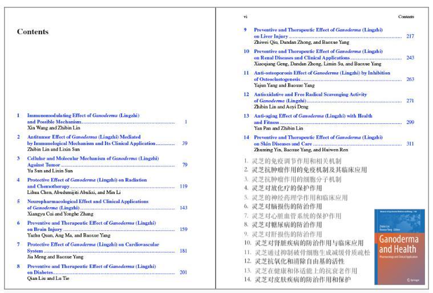Click Chinese list item 2 灵芝抗肿瘤作用的免疫机制
433x293 pixels.
coord(305,170)
